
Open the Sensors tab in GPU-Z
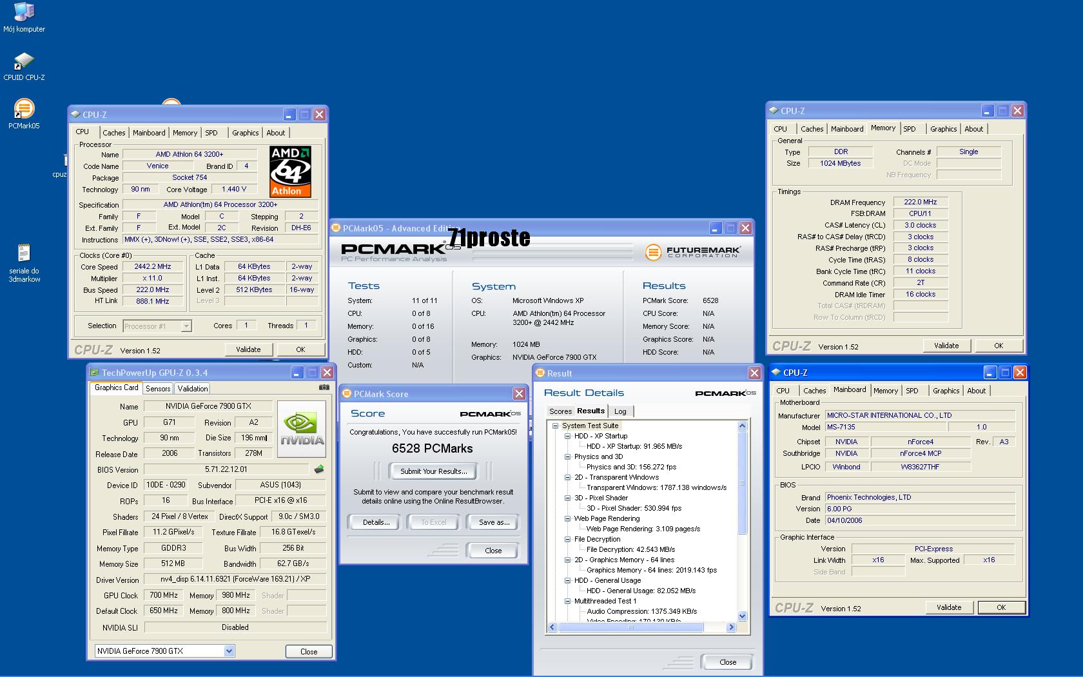(x=158, y=389)
